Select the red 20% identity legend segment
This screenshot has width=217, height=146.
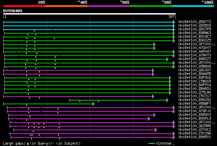pos(24,6)
